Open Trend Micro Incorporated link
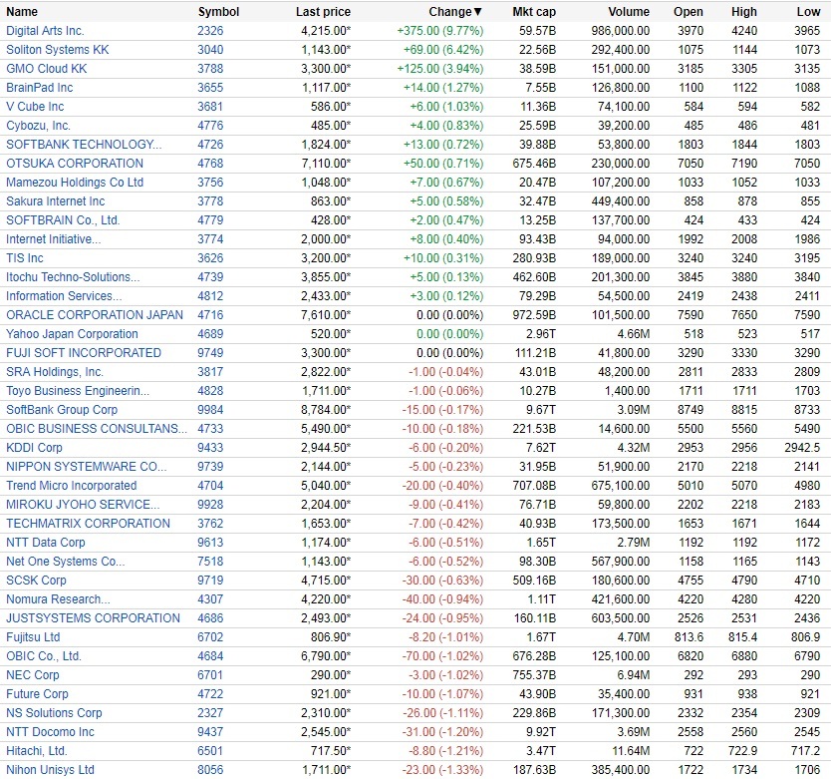The height and width of the screenshot is (779, 831). tap(72, 486)
